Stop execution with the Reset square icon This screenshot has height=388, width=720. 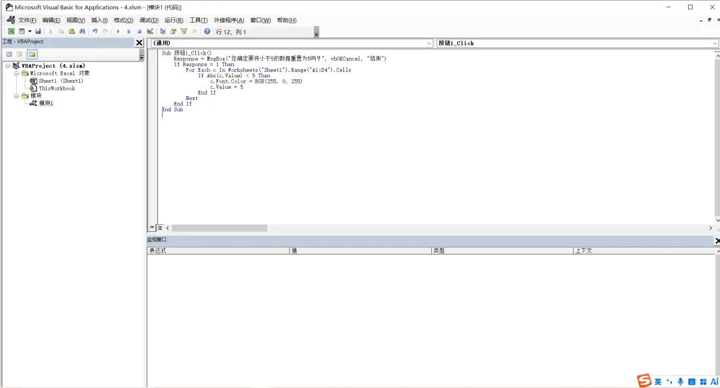pyautogui.click(x=139, y=31)
